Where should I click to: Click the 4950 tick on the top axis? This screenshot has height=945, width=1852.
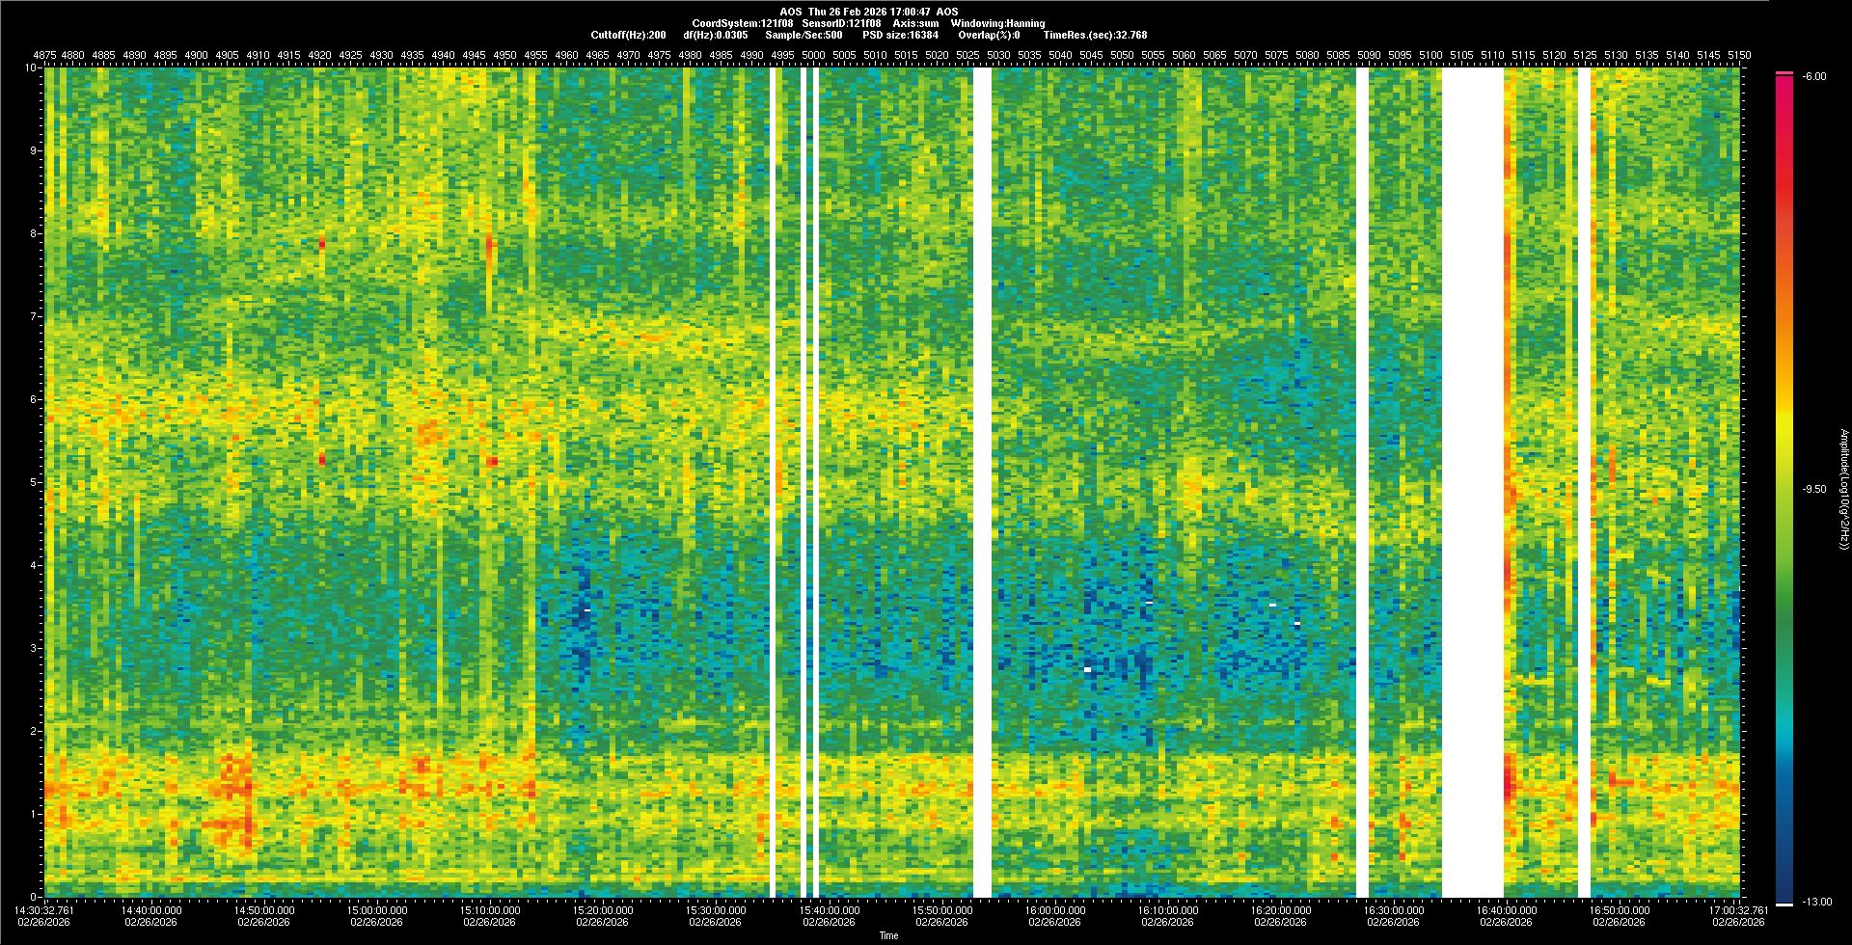tap(505, 55)
